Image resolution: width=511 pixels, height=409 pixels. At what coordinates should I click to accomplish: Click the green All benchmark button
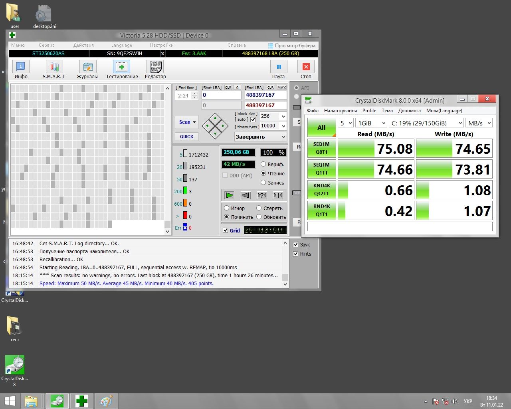pyautogui.click(x=321, y=127)
